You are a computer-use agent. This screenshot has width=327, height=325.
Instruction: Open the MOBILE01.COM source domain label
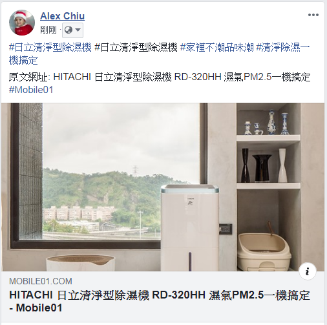coord(41,281)
